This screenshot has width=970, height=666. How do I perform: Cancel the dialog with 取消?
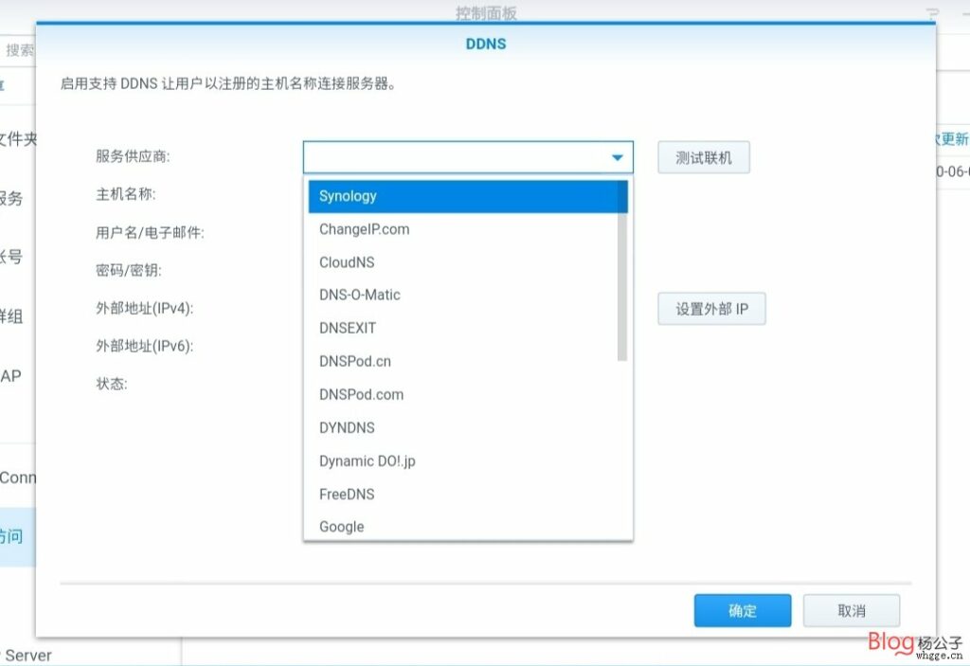[x=852, y=611]
